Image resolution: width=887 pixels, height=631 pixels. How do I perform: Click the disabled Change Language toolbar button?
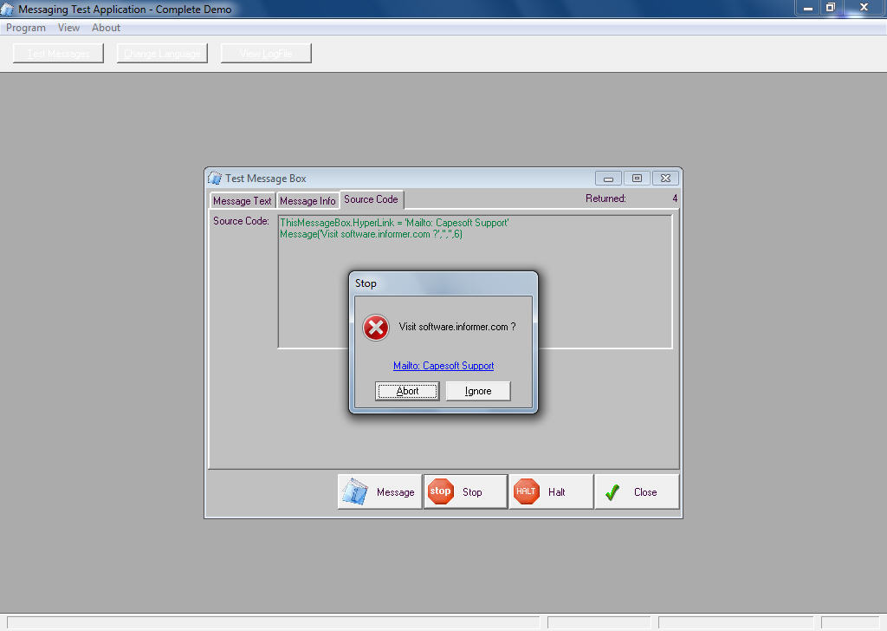click(x=162, y=53)
